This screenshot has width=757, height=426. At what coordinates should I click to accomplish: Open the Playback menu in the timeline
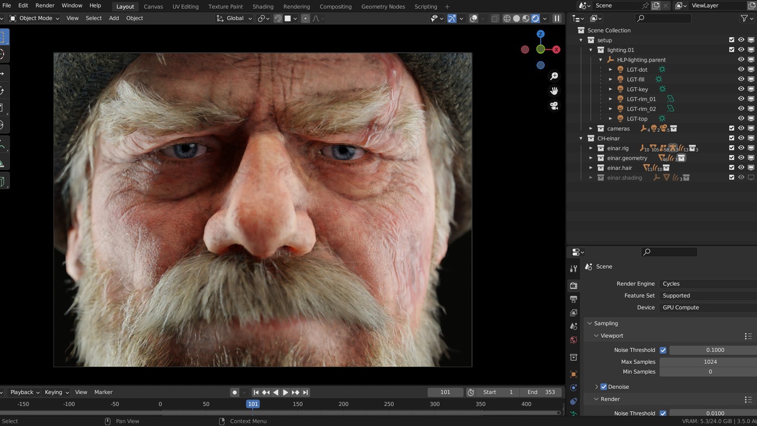tap(22, 392)
